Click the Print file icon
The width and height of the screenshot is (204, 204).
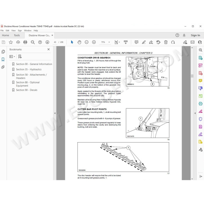[x=25, y=42]
